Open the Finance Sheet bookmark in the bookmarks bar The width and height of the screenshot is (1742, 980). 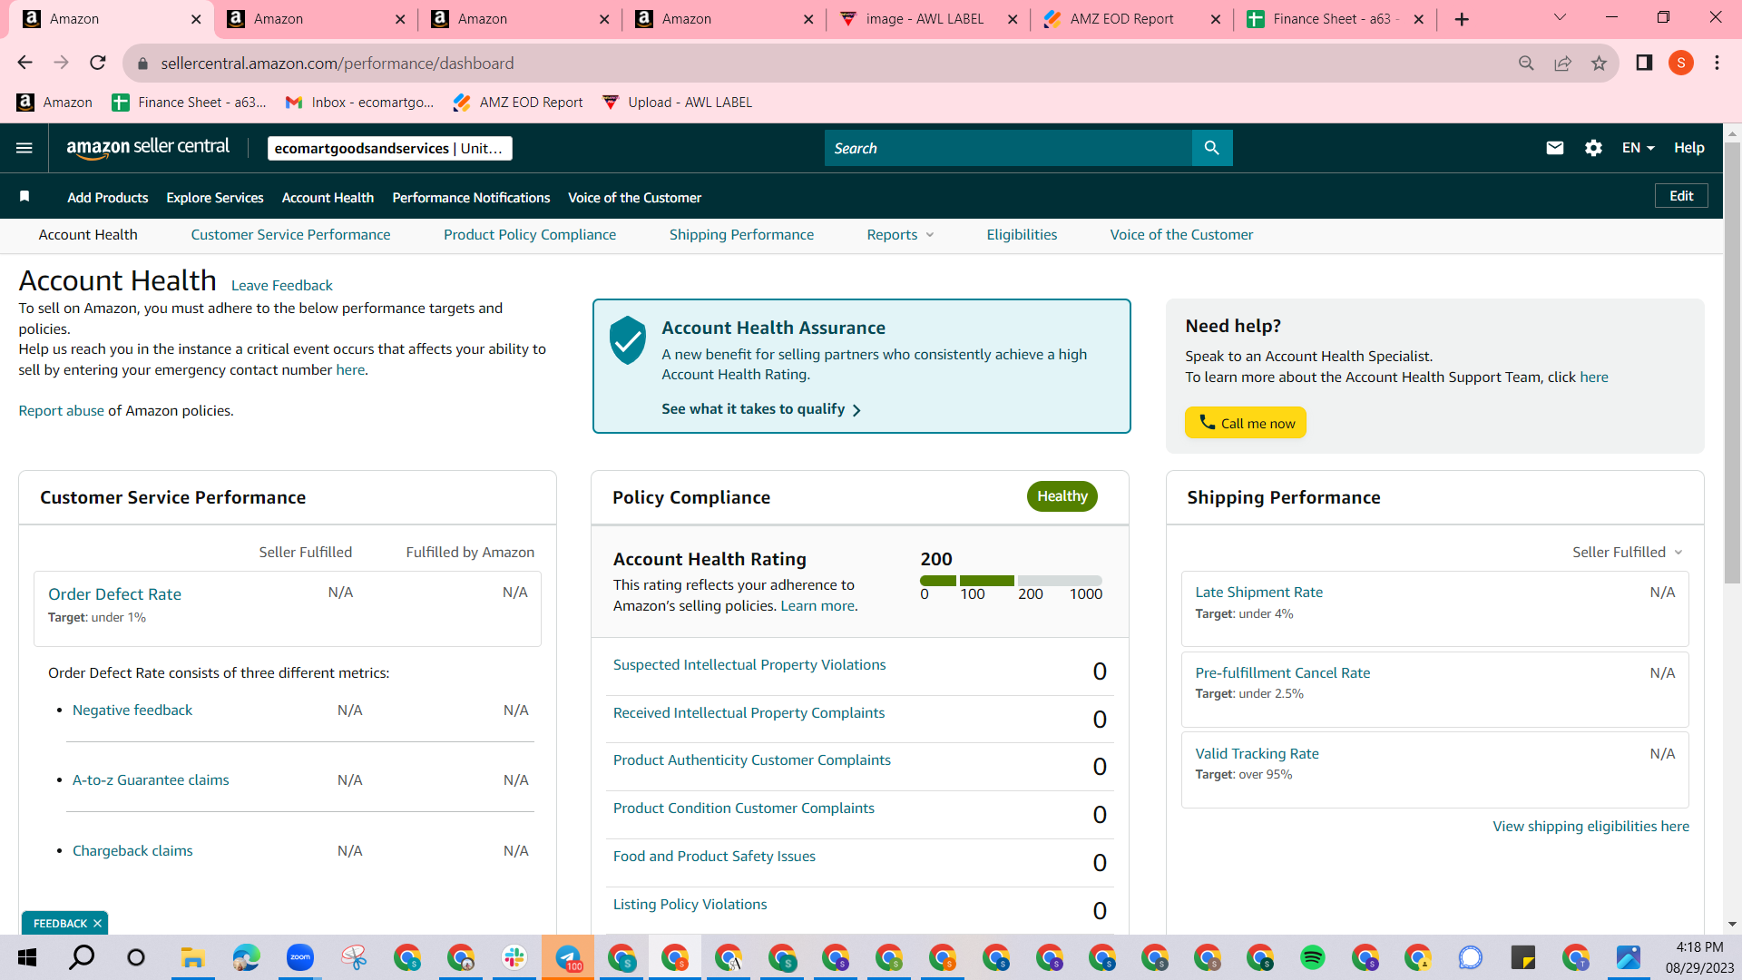click(x=189, y=103)
